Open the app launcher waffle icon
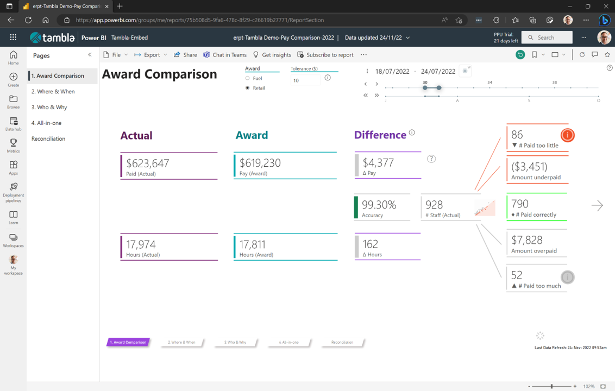The image size is (615, 391). coord(13,37)
